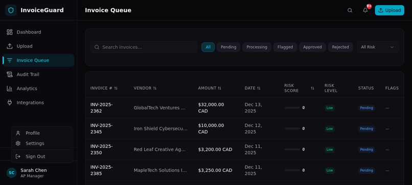Sort by Amount column arrows
This screenshot has height=185, width=412.
(219, 88)
